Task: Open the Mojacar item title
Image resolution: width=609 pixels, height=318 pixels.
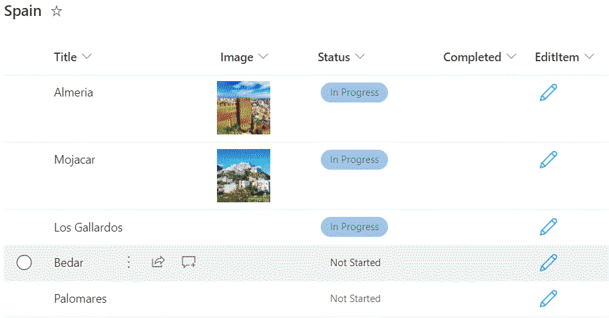Action: pos(75,160)
